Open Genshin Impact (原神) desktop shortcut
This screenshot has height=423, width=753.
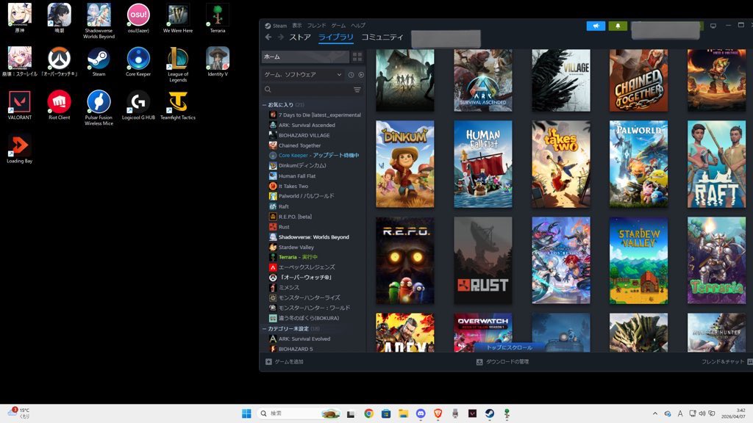click(20, 18)
